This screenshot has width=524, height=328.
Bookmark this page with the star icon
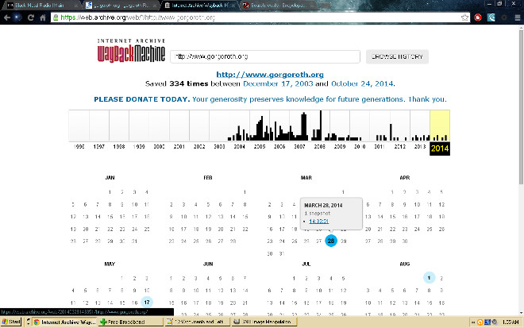(x=464, y=17)
